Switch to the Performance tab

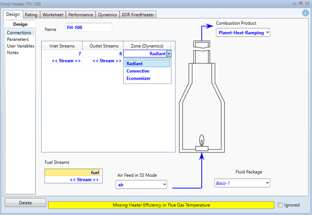[x=81, y=15]
